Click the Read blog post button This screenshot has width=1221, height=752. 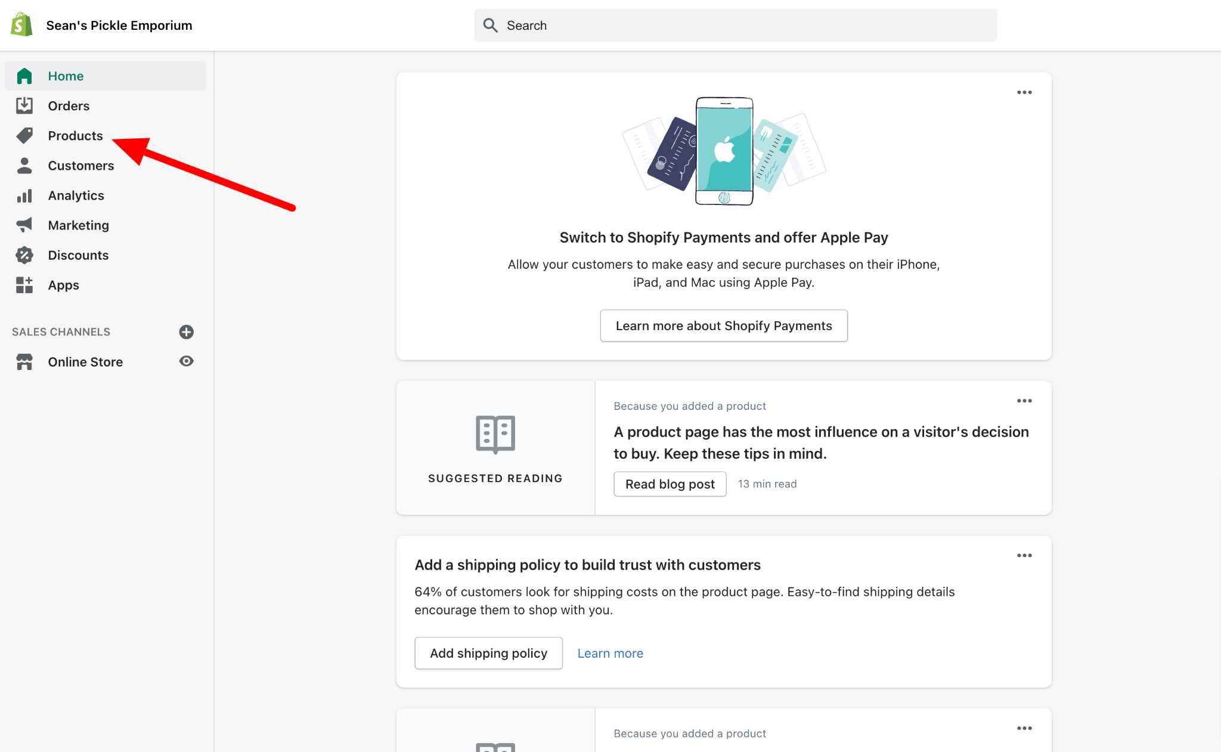(670, 484)
